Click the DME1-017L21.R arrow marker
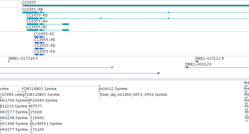This screenshot has height=134, width=249. click(x=197, y=61)
